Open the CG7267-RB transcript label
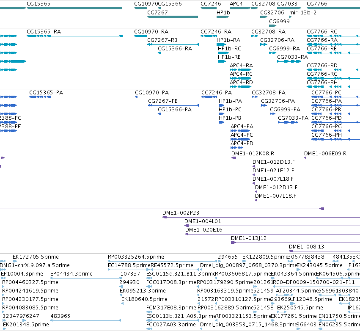Image resolution: width=360 pixels, height=331 pixels. pyautogui.click(x=162, y=40)
